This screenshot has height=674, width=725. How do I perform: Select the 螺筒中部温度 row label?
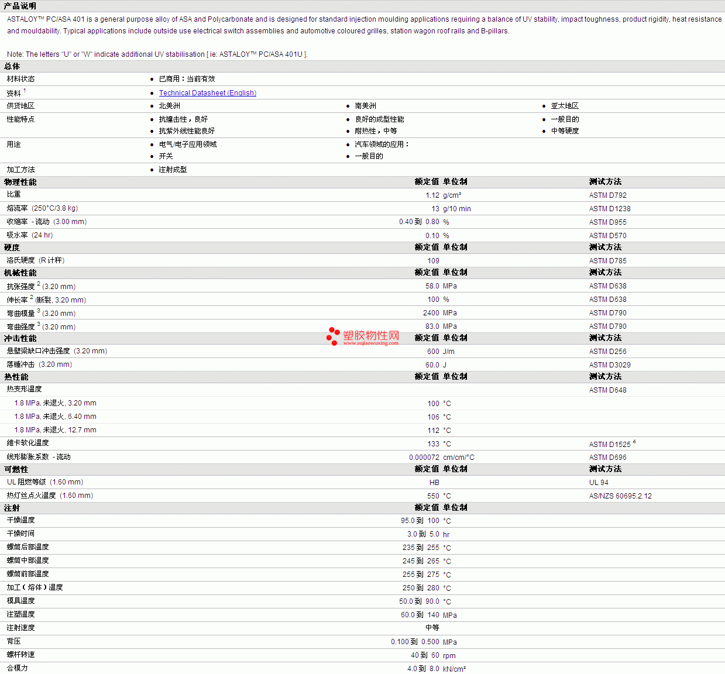click(28, 560)
